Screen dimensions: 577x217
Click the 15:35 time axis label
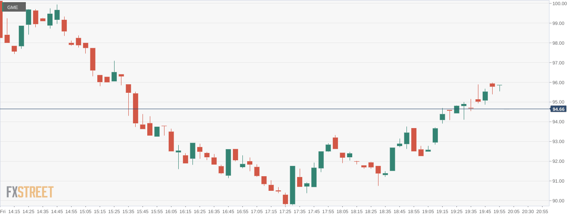click(128, 211)
